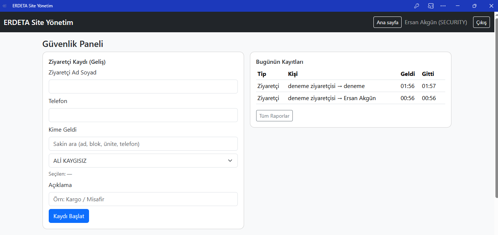
Task: Click the key password manager icon
Action: [416, 6]
